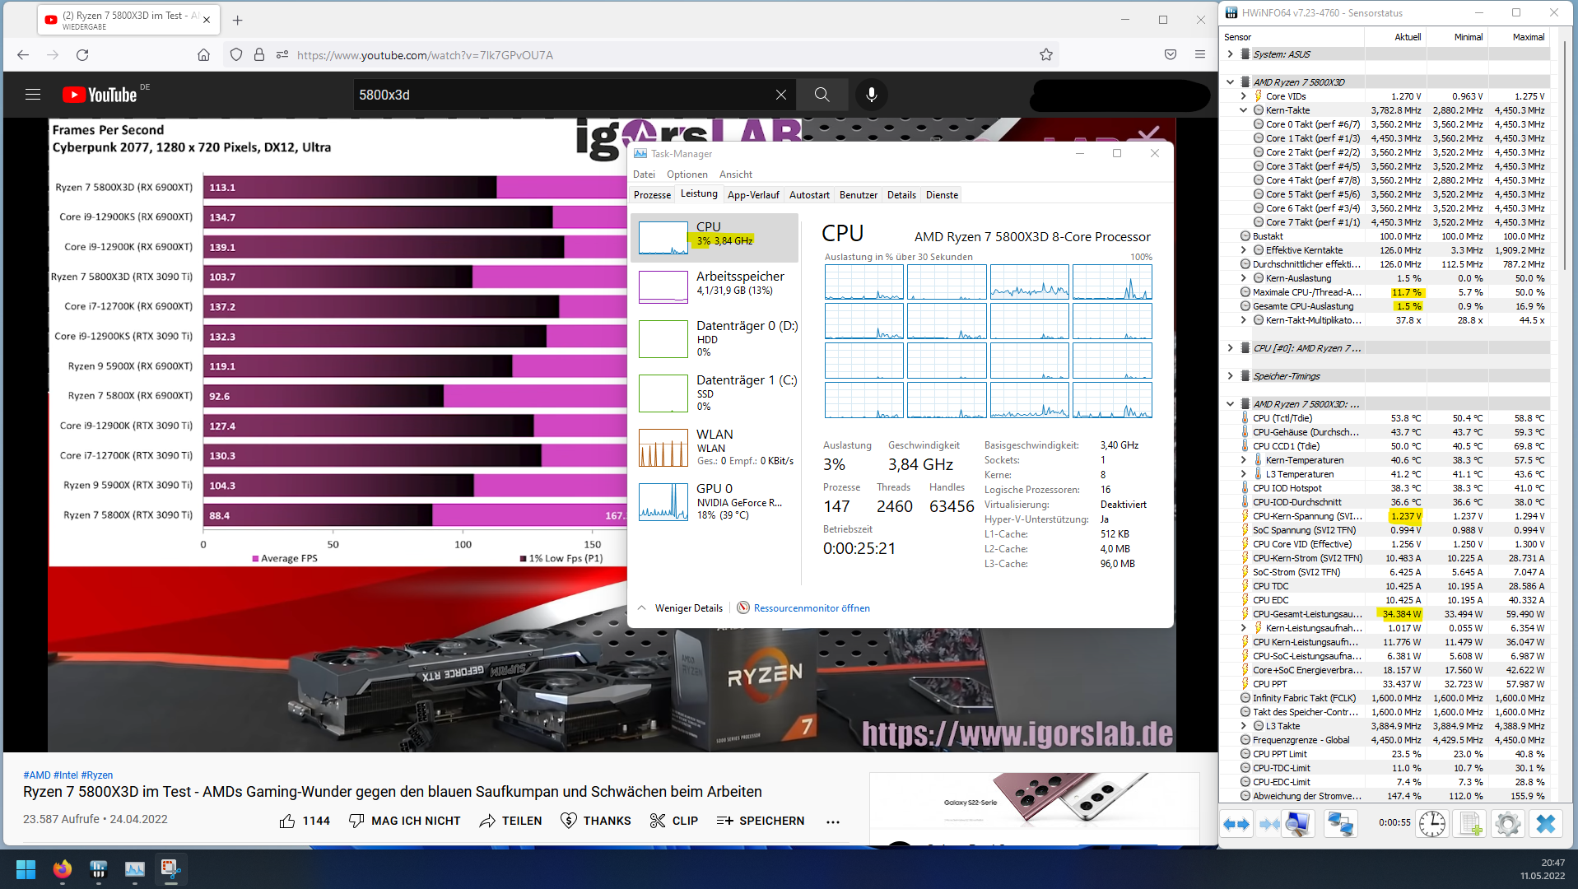The width and height of the screenshot is (1578, 889).
Task: Switch to the App-Verlauf tab
Action: coord(752,195)
